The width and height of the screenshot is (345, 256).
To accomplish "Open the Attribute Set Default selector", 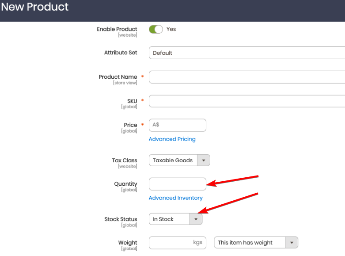I will coord(247,53).
